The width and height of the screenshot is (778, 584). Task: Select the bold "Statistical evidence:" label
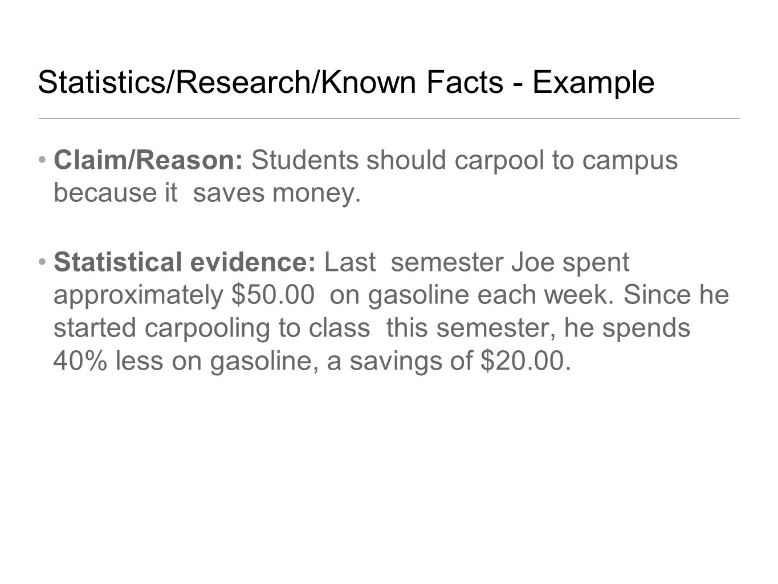pos(185,262)
